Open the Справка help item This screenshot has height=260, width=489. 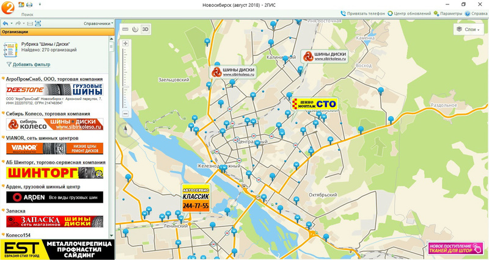point(476,13)
